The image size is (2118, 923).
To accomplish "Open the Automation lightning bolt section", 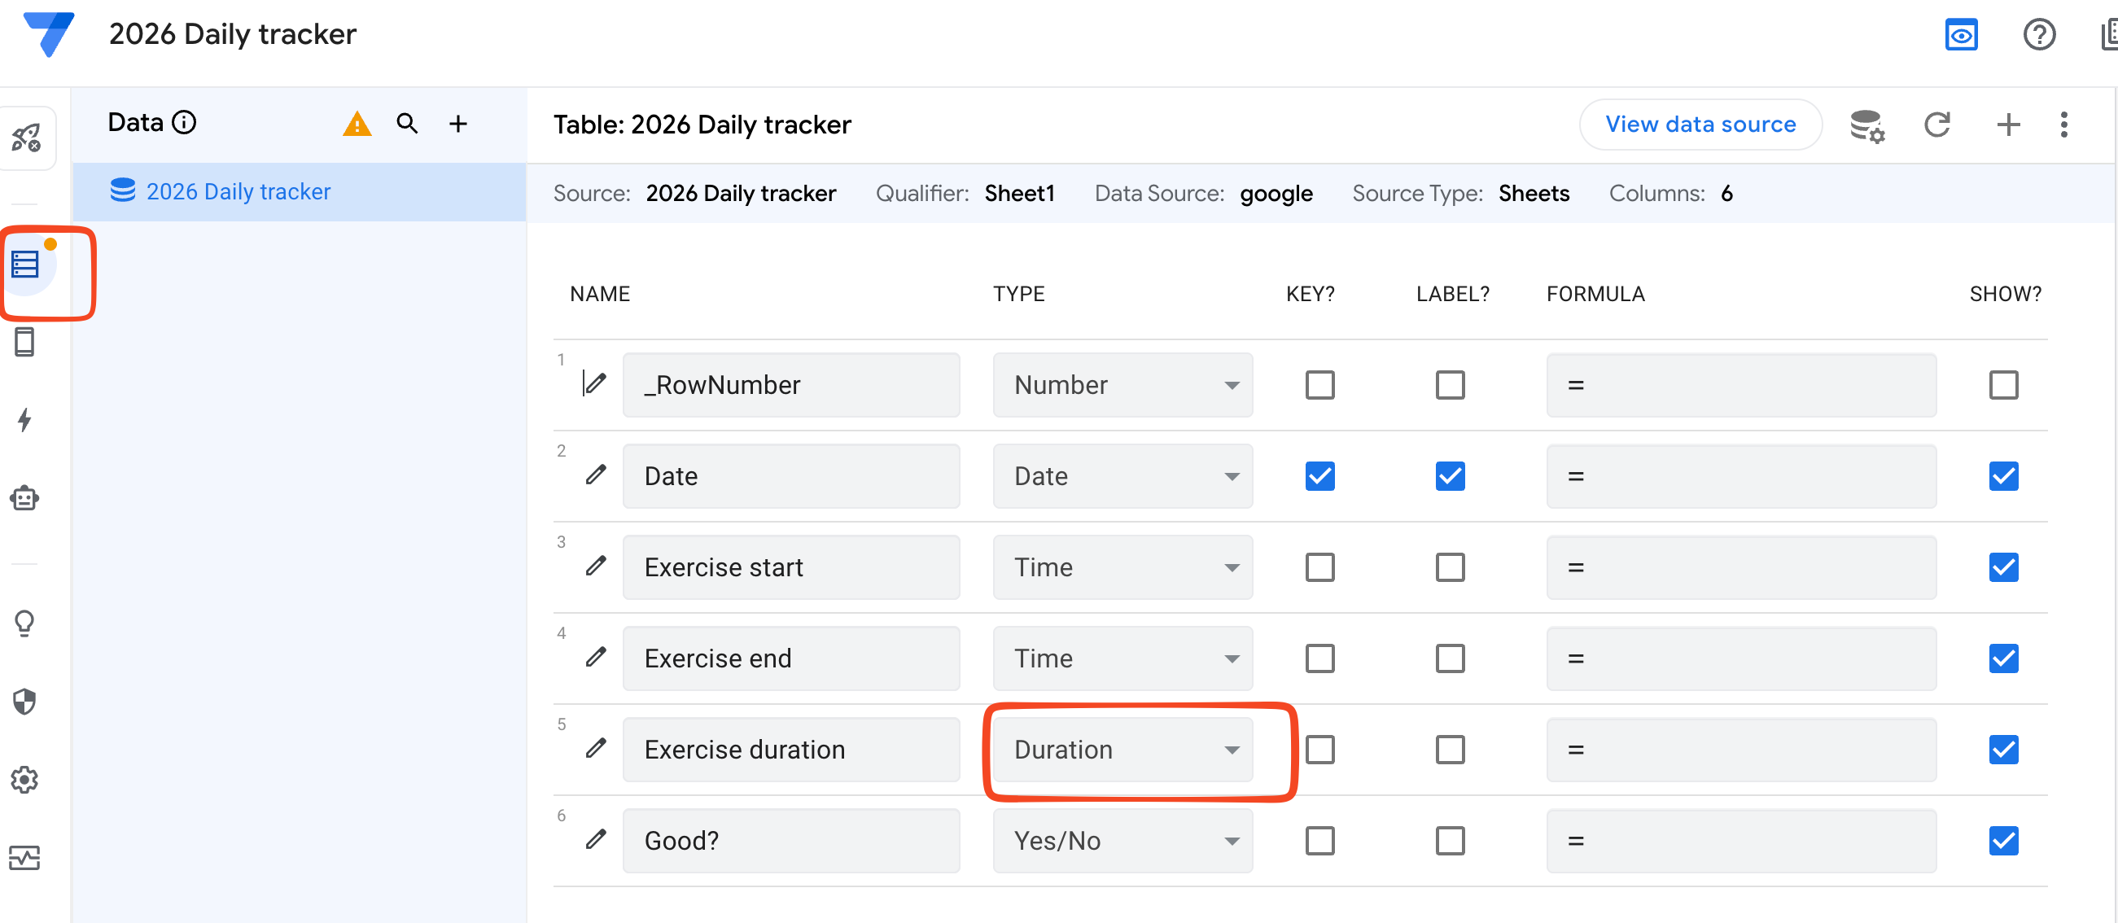I will 24,420.
